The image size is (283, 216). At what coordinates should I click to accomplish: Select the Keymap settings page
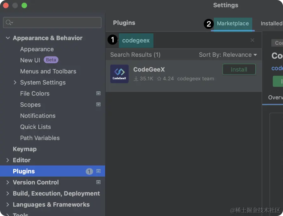[25, 149]
